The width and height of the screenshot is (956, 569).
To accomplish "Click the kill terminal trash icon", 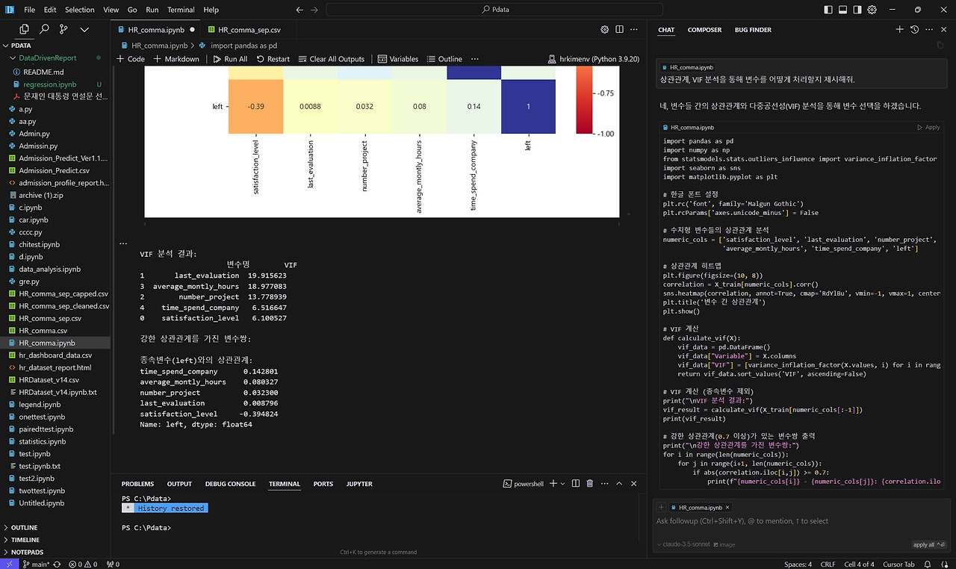I will tap(589, 484).
